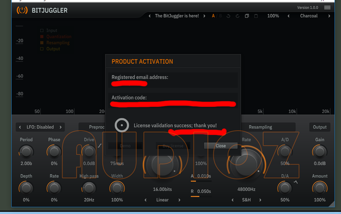Image resolution: width=341 pixels, height=214 pixels.
Task: Toggle the Resampling spectrum checkbox
Action: 42,42
